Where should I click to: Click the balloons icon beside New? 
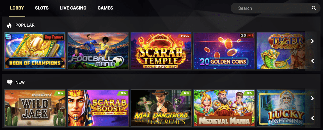point(10,82)
